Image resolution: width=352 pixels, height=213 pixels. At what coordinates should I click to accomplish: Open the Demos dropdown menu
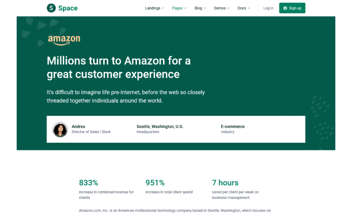222,8
